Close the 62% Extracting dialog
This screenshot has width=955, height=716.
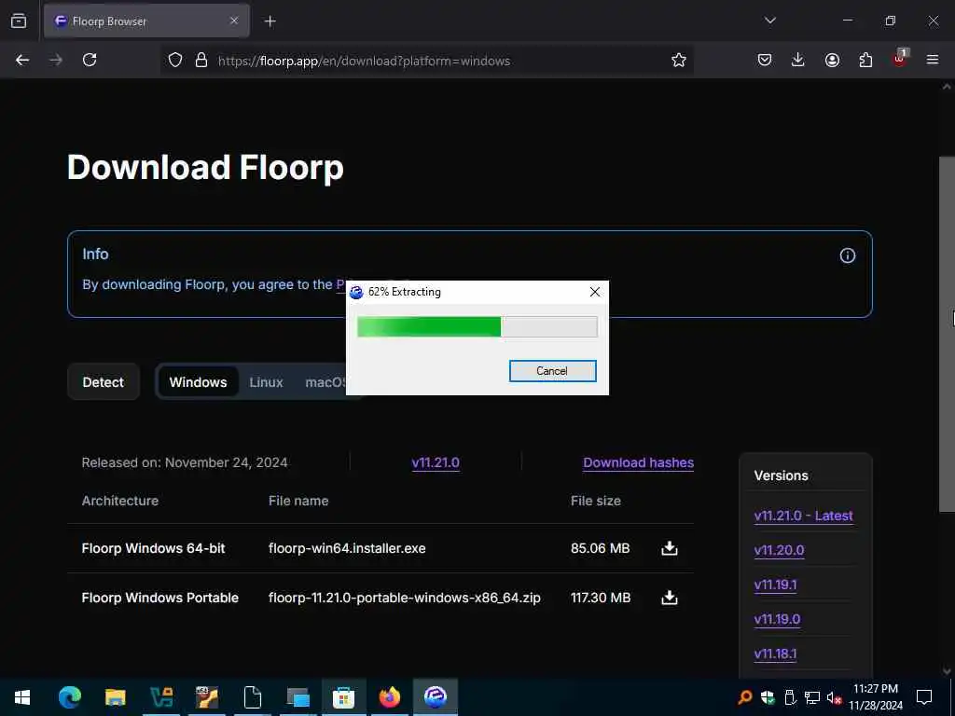tap(595, 292)
